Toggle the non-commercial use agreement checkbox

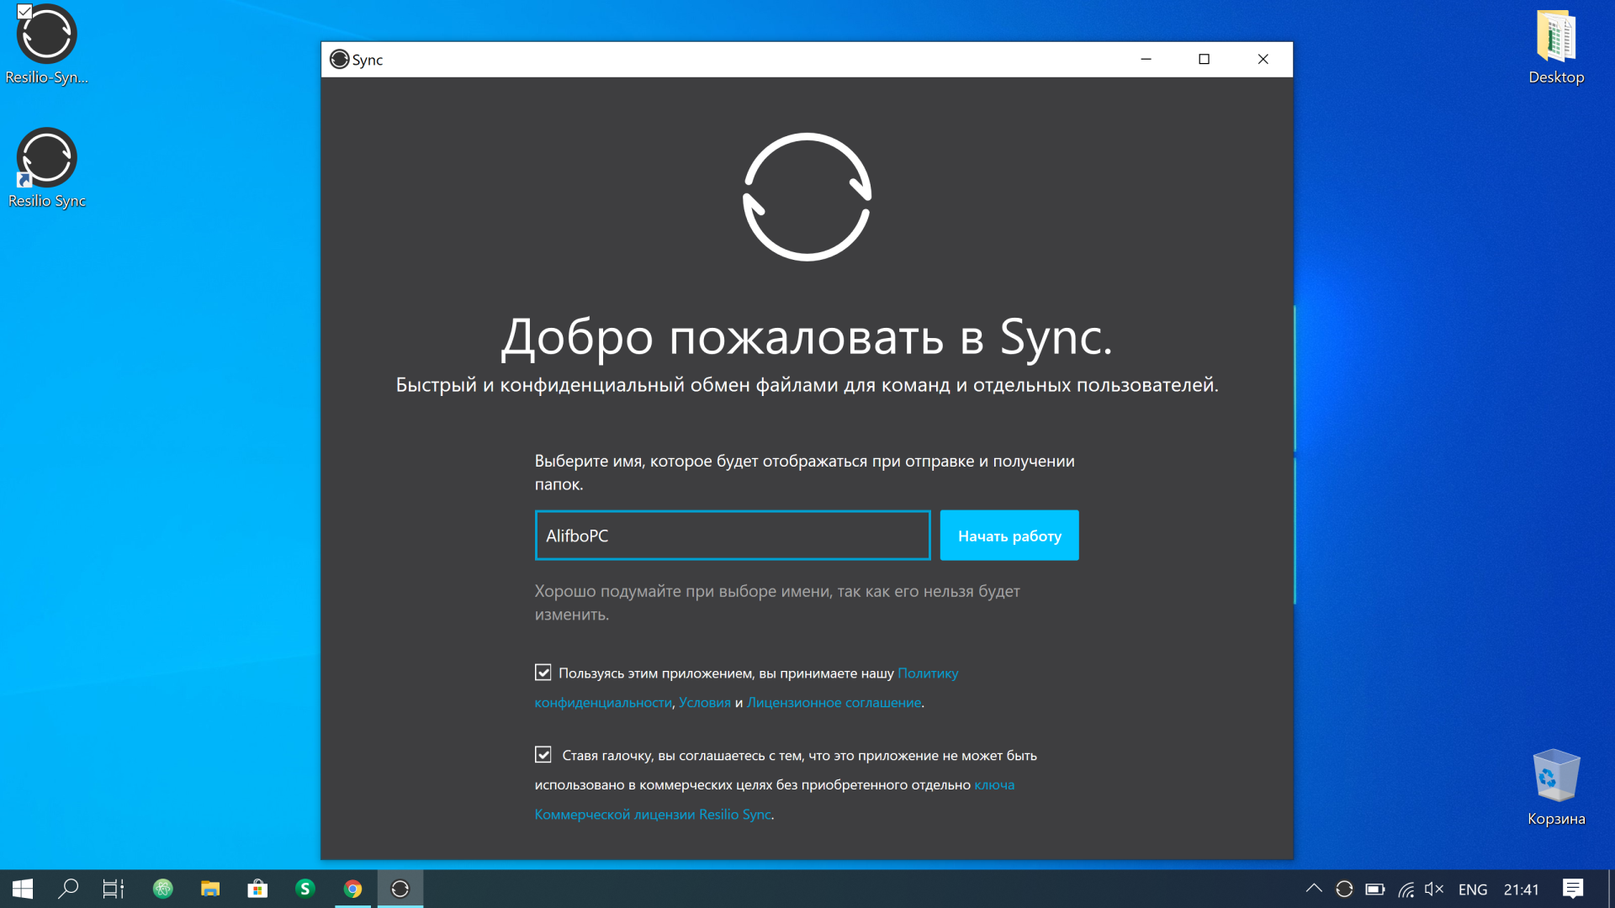pos(543,755)
